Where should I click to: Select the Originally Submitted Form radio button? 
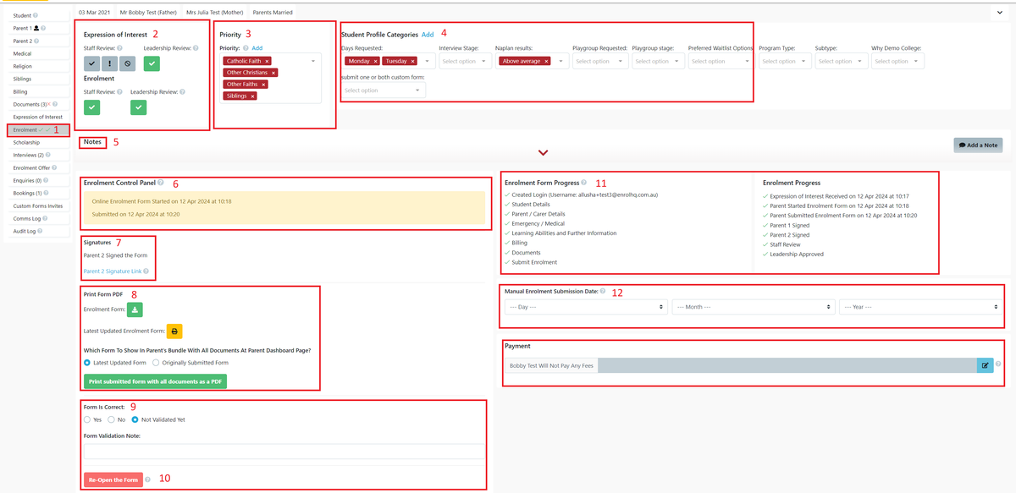point(156,363)
